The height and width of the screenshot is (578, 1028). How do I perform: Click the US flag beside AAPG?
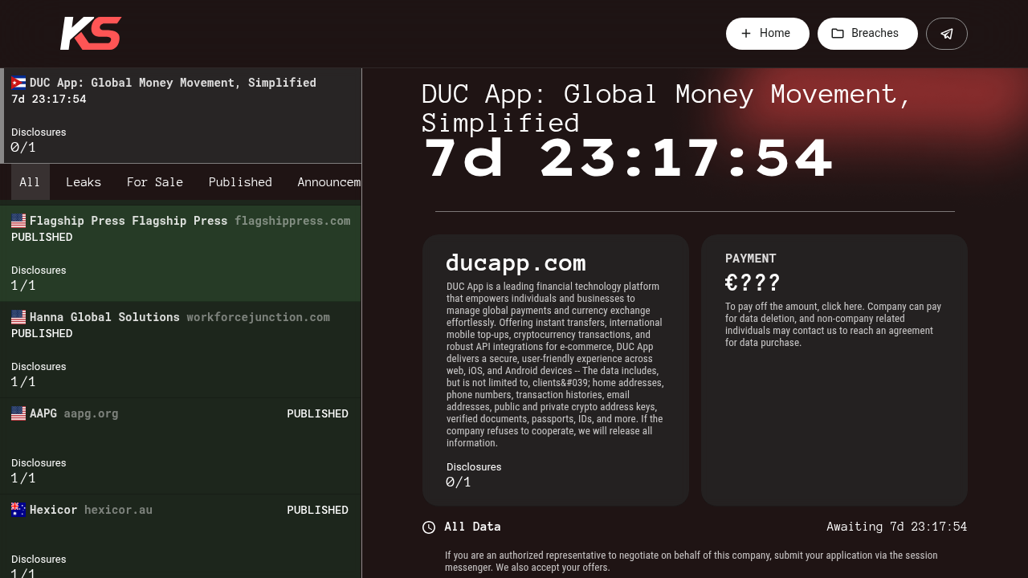(18, 413)
